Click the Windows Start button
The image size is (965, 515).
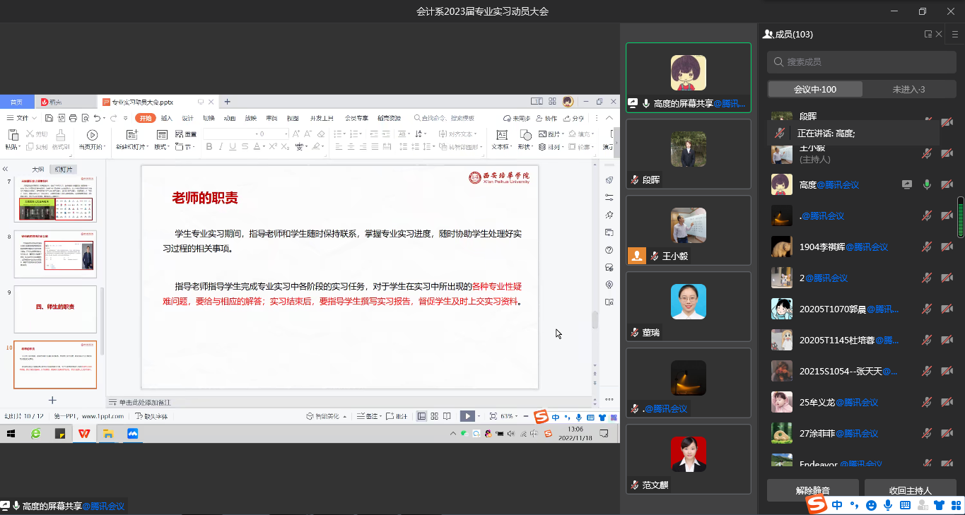pyautogui.click(x=11, y=434)
